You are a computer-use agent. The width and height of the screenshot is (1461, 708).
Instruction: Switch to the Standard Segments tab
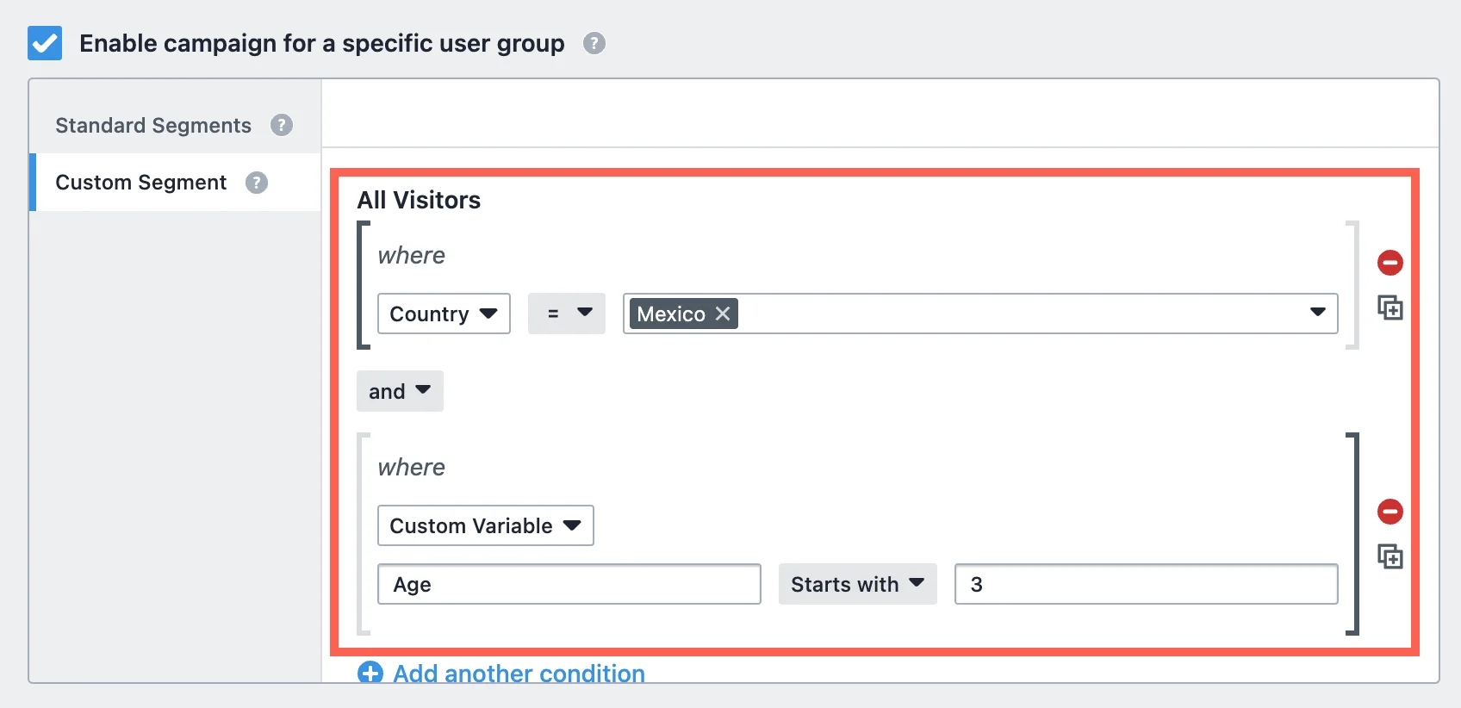tap(153, 126)
